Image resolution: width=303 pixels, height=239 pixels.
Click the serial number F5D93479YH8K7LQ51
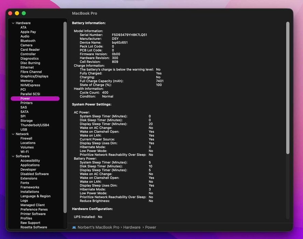tap(129, 35)
